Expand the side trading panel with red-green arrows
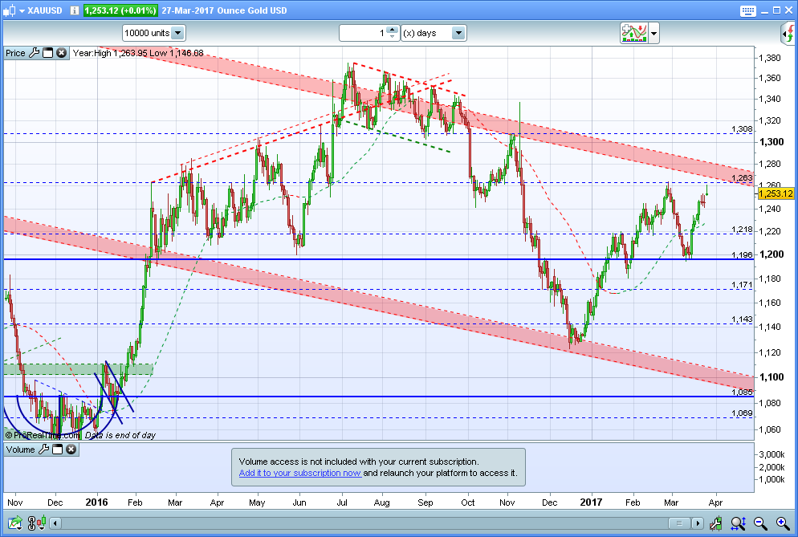 [x=788, y=34]
